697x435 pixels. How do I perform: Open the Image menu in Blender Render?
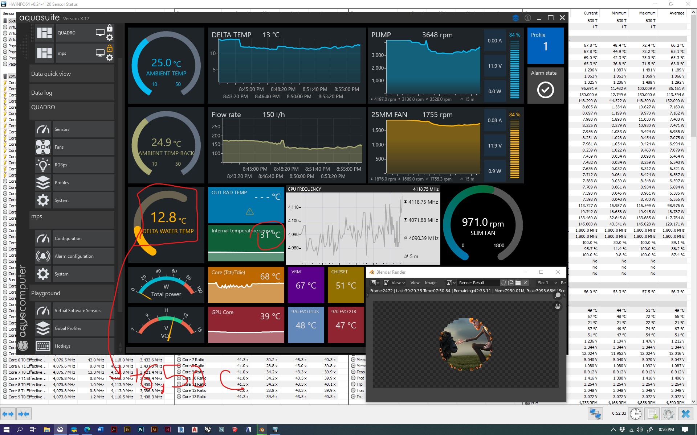[431, 283]
